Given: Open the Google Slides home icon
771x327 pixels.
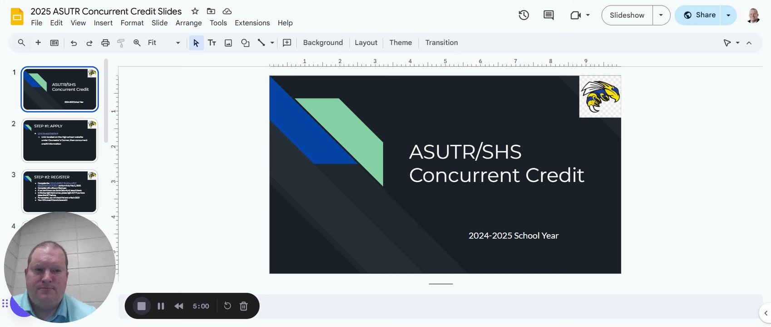Looking at the screenshot, I should pos(17,16).
